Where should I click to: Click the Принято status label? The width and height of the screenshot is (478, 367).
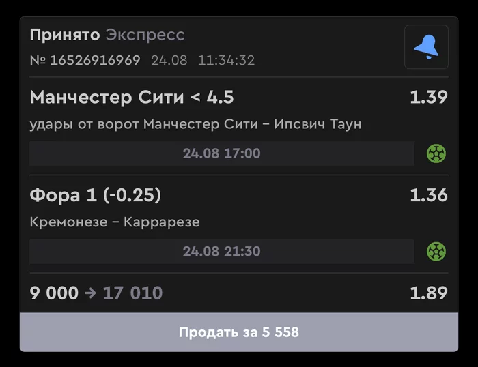coord(64,35)
